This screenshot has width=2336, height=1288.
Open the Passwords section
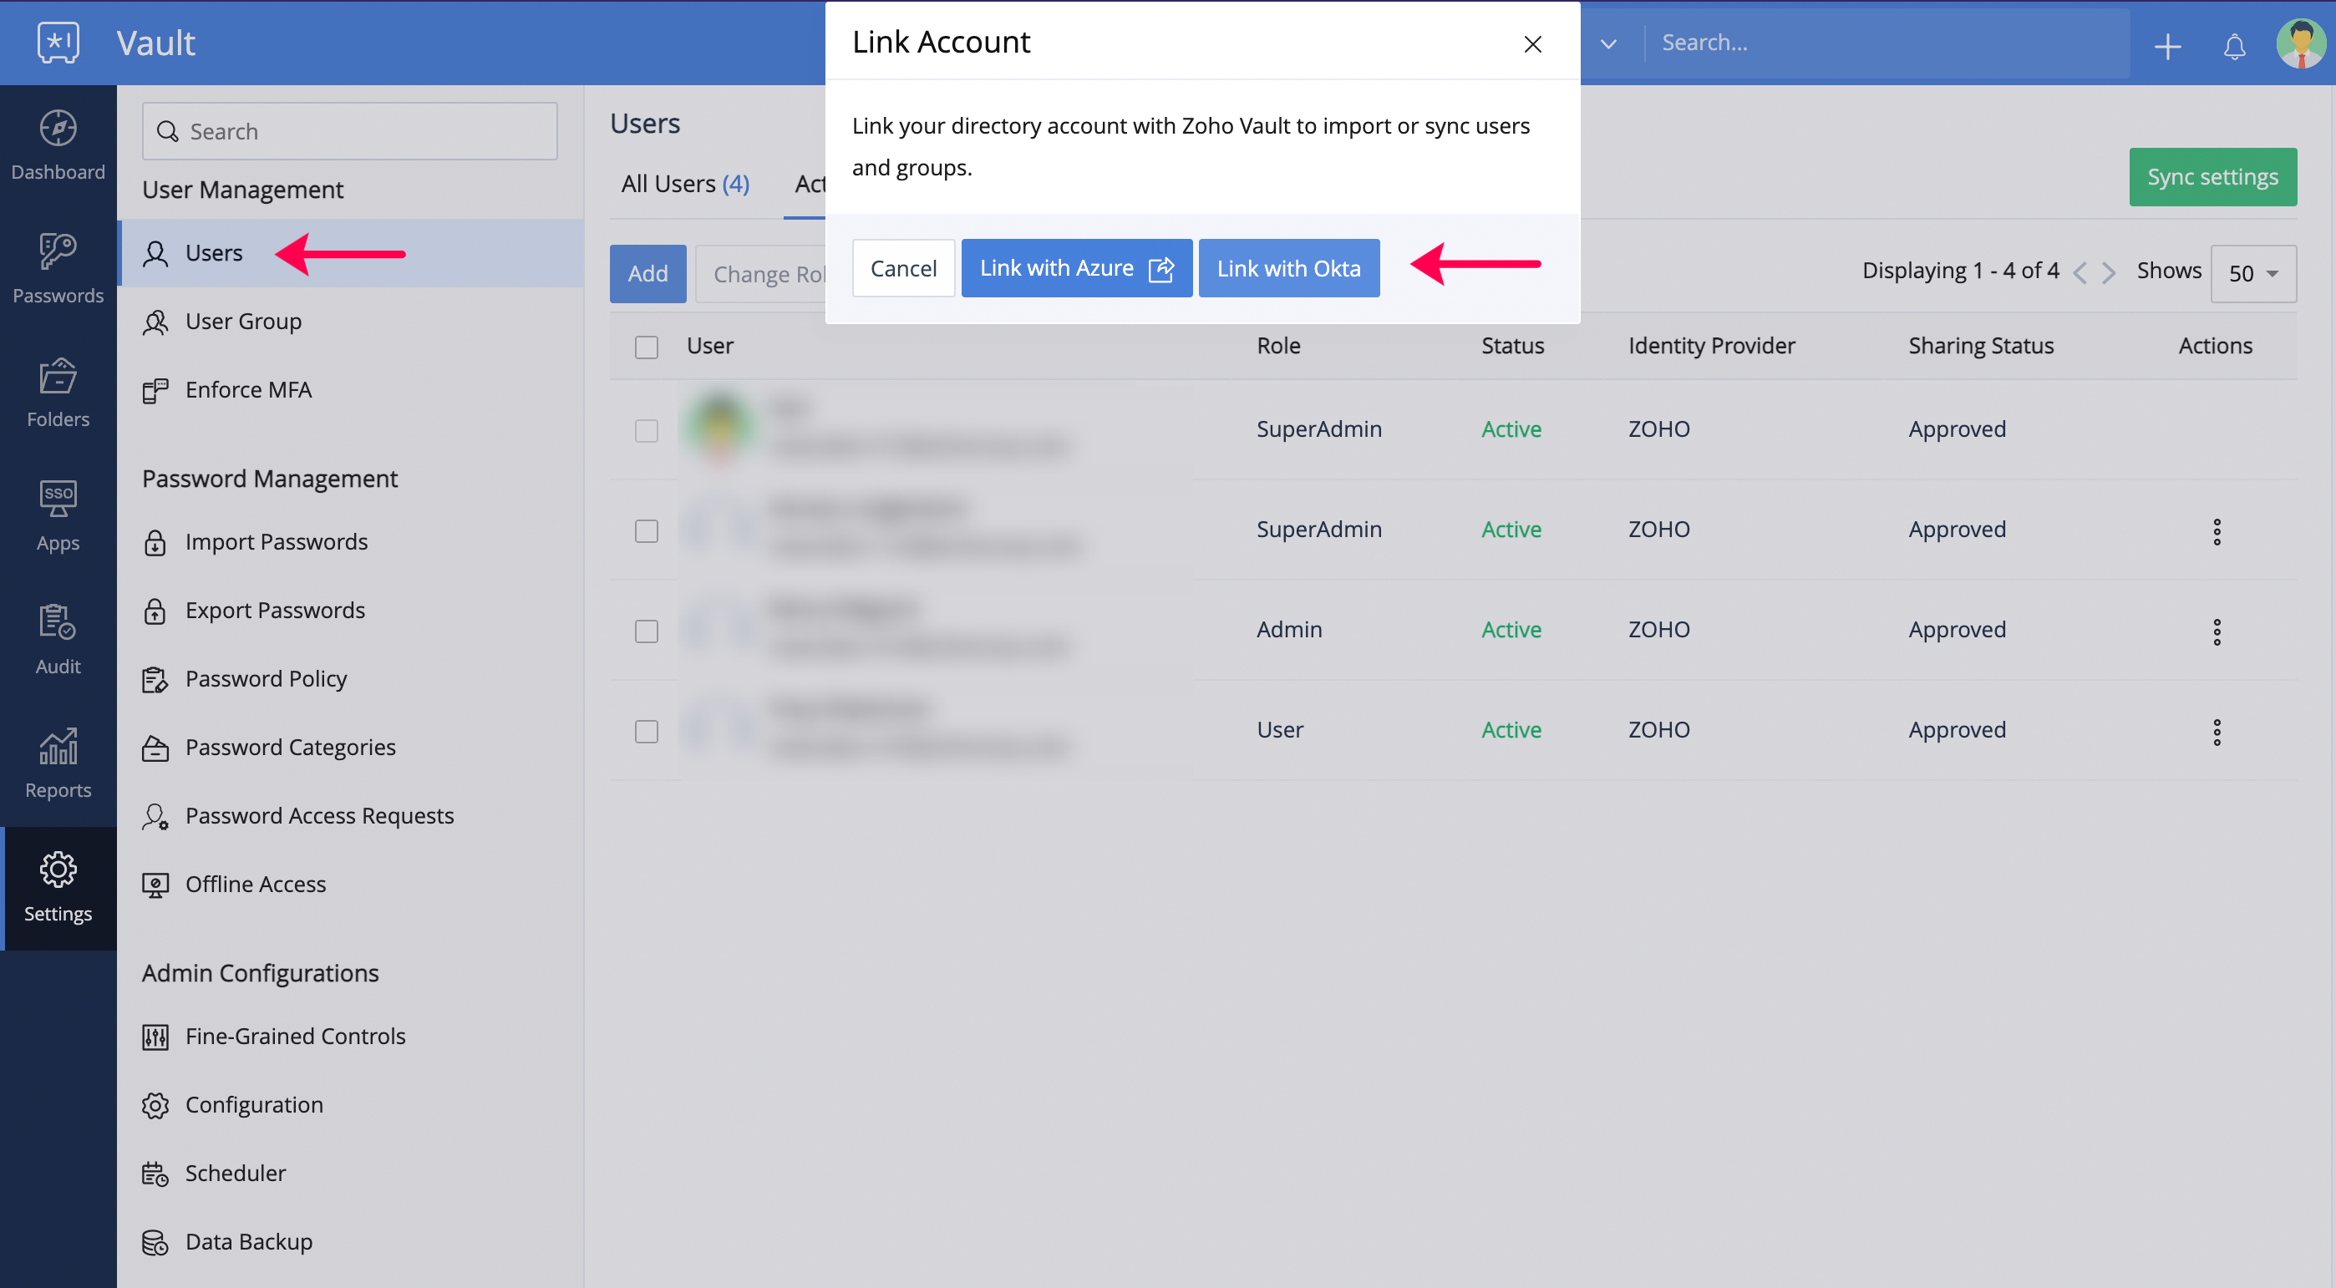click(58, 269)
